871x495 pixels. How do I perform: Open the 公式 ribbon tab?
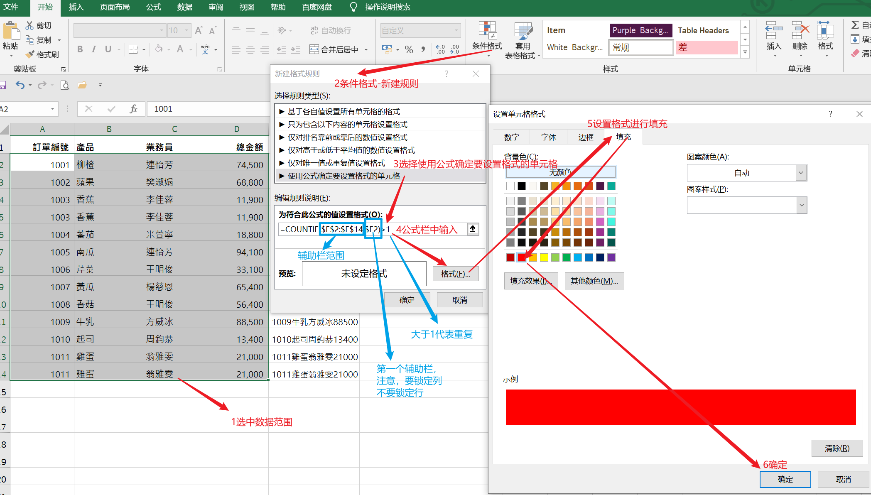[x=154, y=7]
